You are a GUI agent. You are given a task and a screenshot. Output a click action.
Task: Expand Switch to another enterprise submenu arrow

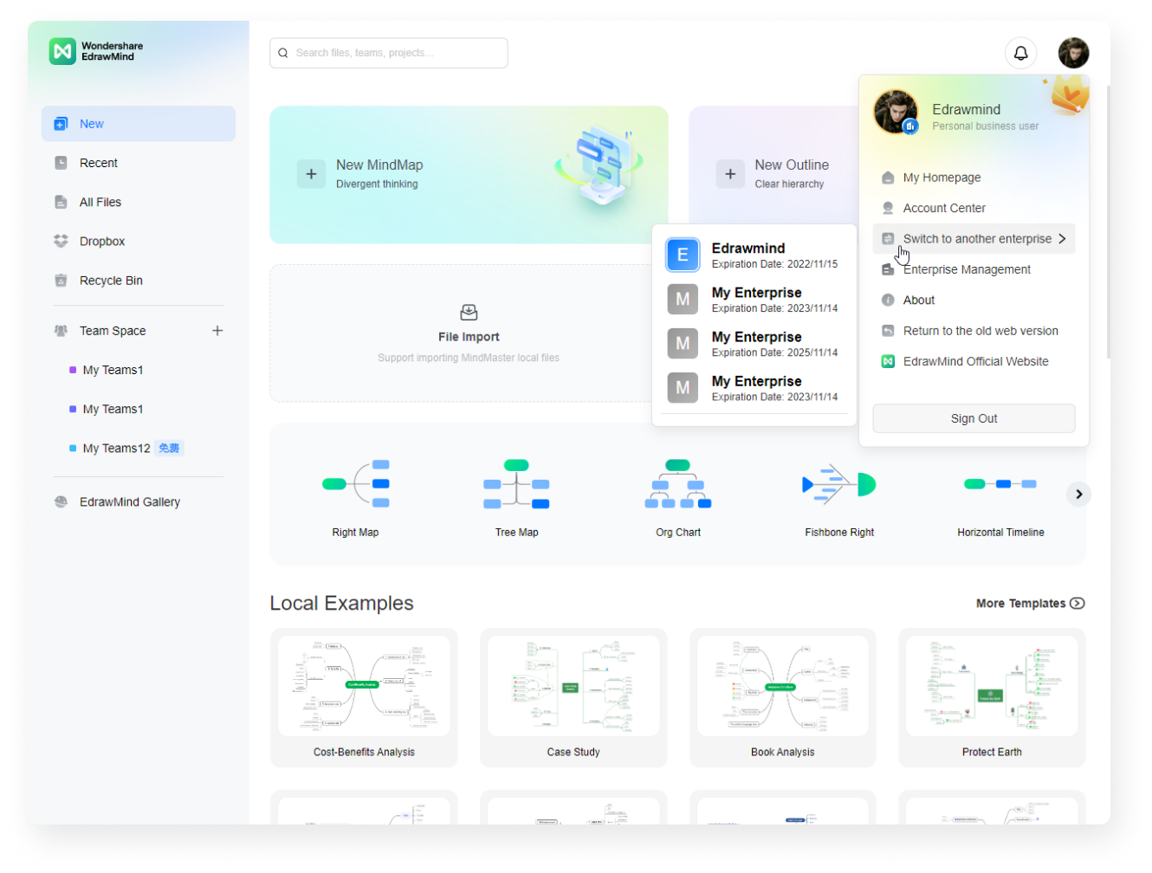(1062, 239)
